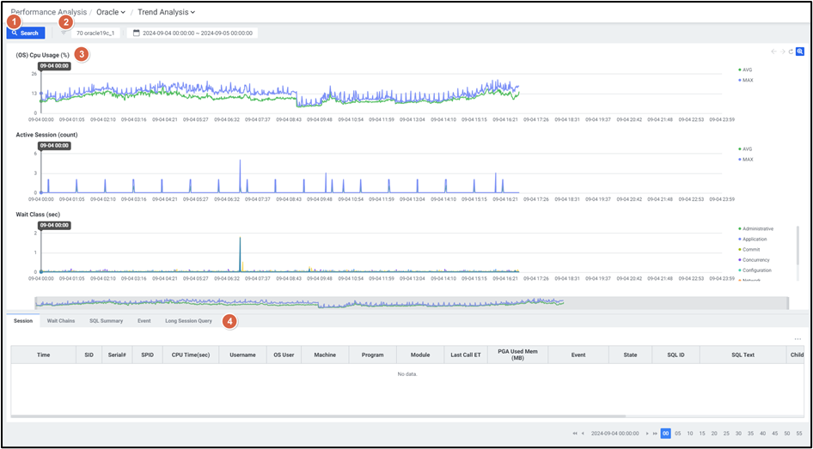813x449 pixels.
Task: Click the blue Search button
Action: (x=26, y=33)
